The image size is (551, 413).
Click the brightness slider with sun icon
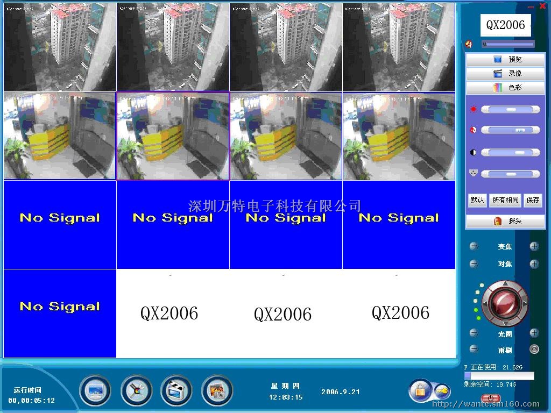click(510, 110)
